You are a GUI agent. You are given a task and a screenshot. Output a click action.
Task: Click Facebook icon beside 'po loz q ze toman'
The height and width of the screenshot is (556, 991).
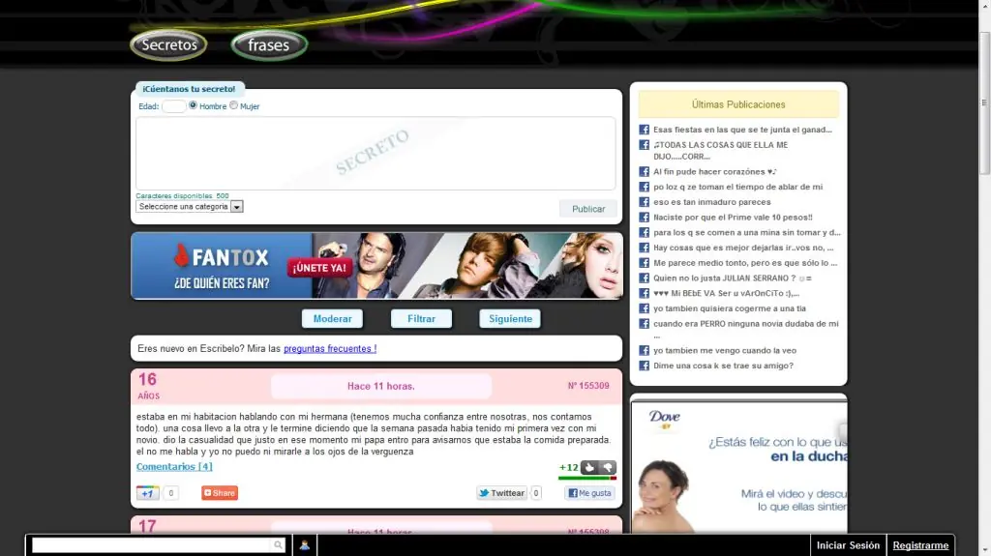pyautogui.click(x=644, y=187)
